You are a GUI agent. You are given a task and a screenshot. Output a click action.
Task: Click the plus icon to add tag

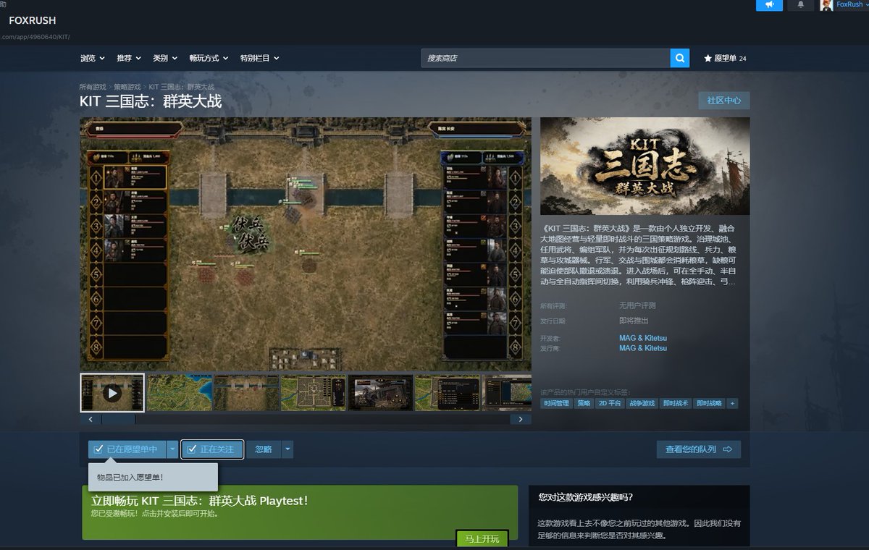click(732, 403)
